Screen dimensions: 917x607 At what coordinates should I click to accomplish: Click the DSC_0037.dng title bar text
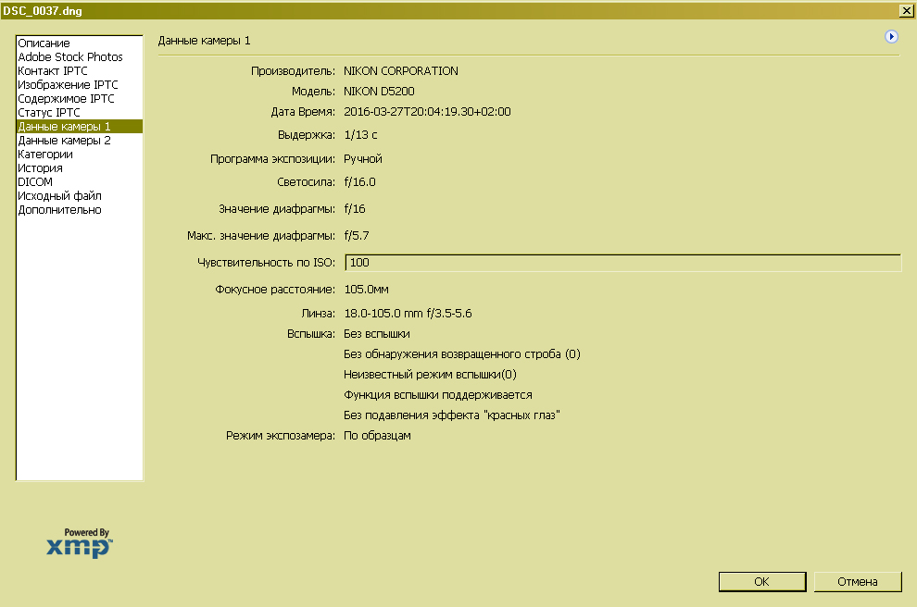click(43, 11)
